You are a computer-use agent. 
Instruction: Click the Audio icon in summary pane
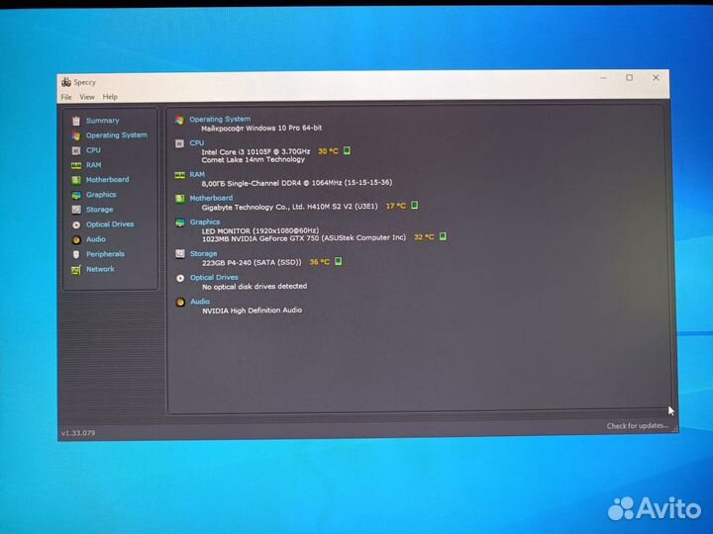[x=180, y=302]
